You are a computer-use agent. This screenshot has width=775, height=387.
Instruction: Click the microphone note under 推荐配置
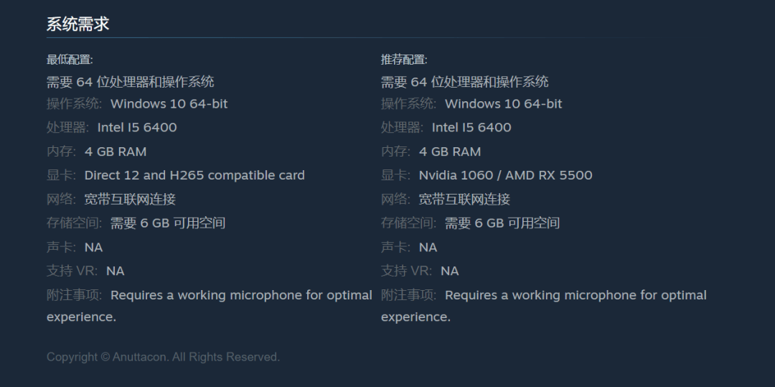(576, 295)
